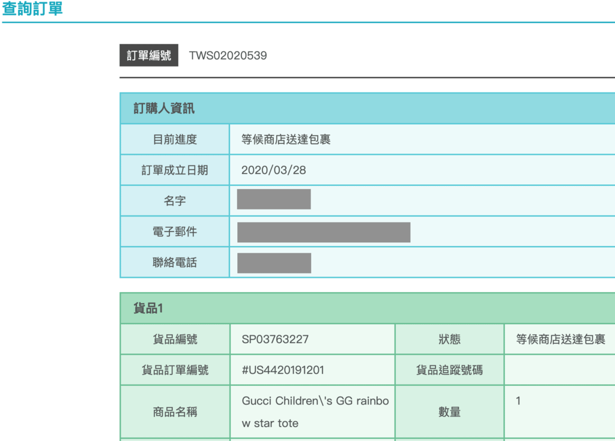Select the 狀態 label cell
Image resolution: width=615 pixels, height=441 pixels.
coord(449,339)
